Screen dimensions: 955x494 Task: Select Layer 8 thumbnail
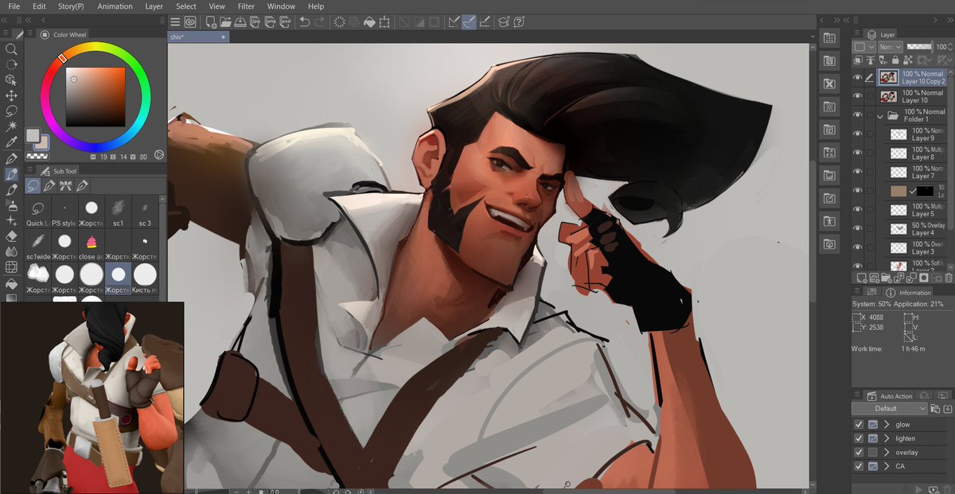[898, 154]
